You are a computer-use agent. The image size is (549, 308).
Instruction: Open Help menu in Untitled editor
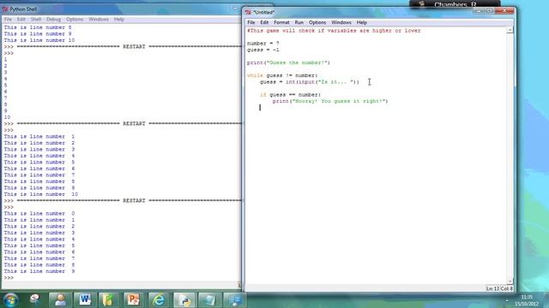tap(362, 22)
